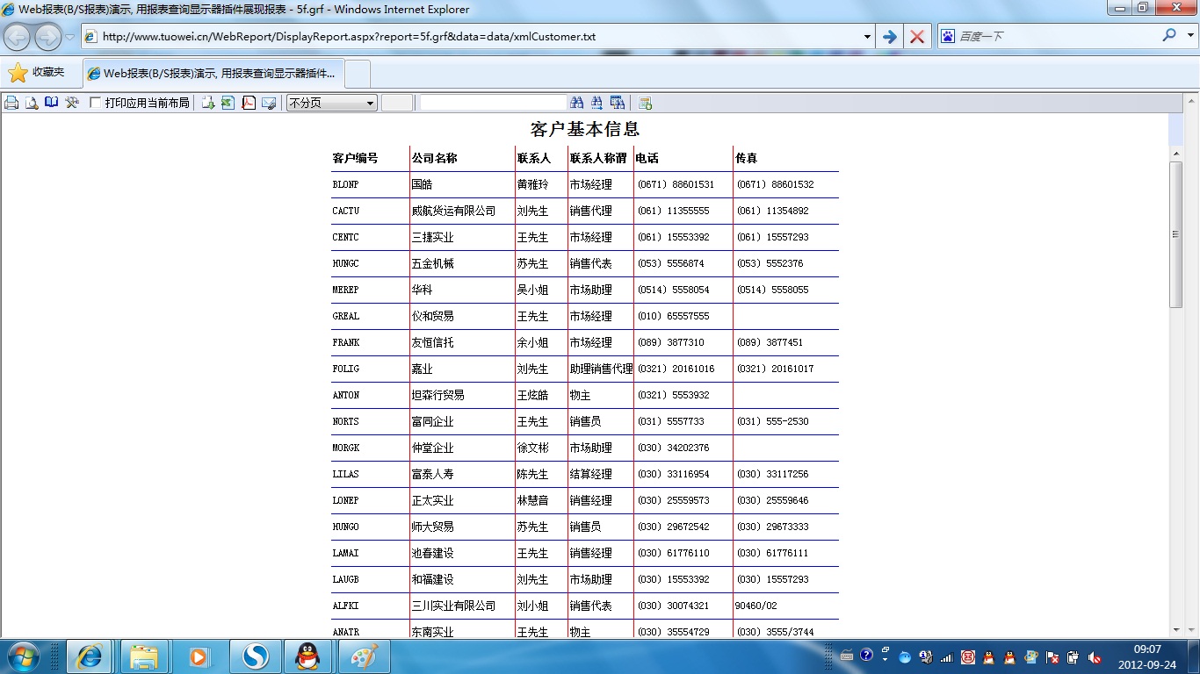Click the vertical scrollbar thumb of the report
The width and height of the screenshot is (1200, 674).
point(1175,233)
